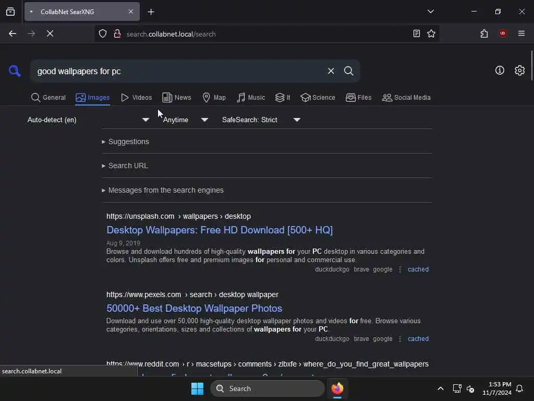This screenshot has width=534, height=401.
Task: Open a new browser tab
Action: (x=151, y=12)
